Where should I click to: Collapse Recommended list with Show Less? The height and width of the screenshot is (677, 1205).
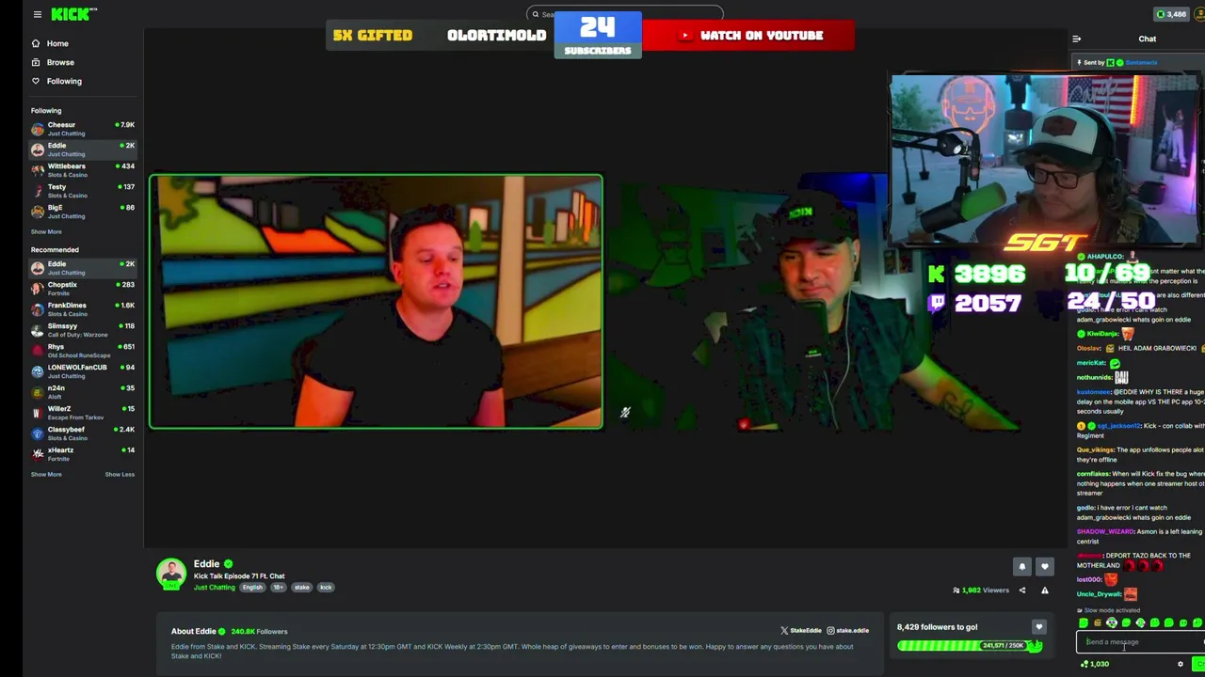(x=120, y=474)
